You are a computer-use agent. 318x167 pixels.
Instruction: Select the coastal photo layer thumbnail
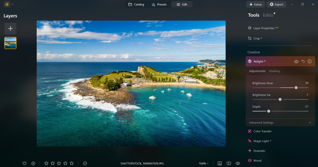tap(10, 43)
